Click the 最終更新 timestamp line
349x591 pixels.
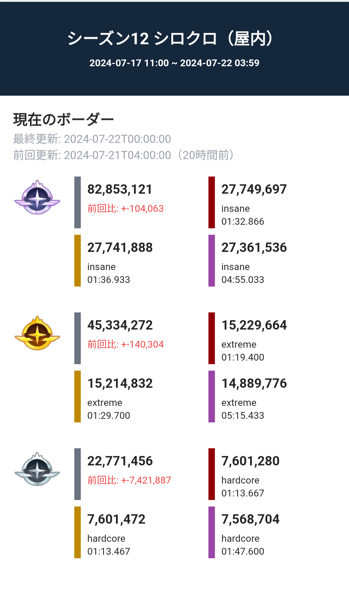pyautogui.click(x=92, y=139)
